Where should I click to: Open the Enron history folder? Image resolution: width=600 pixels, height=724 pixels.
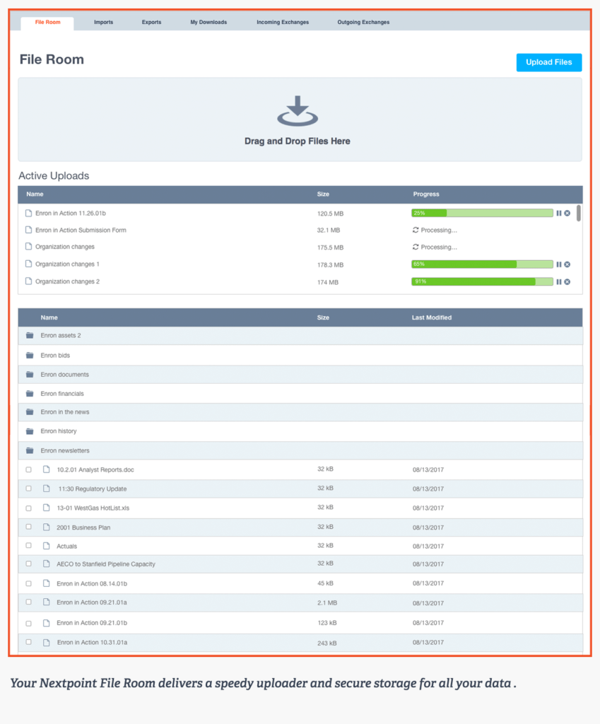tap(59, 431)
